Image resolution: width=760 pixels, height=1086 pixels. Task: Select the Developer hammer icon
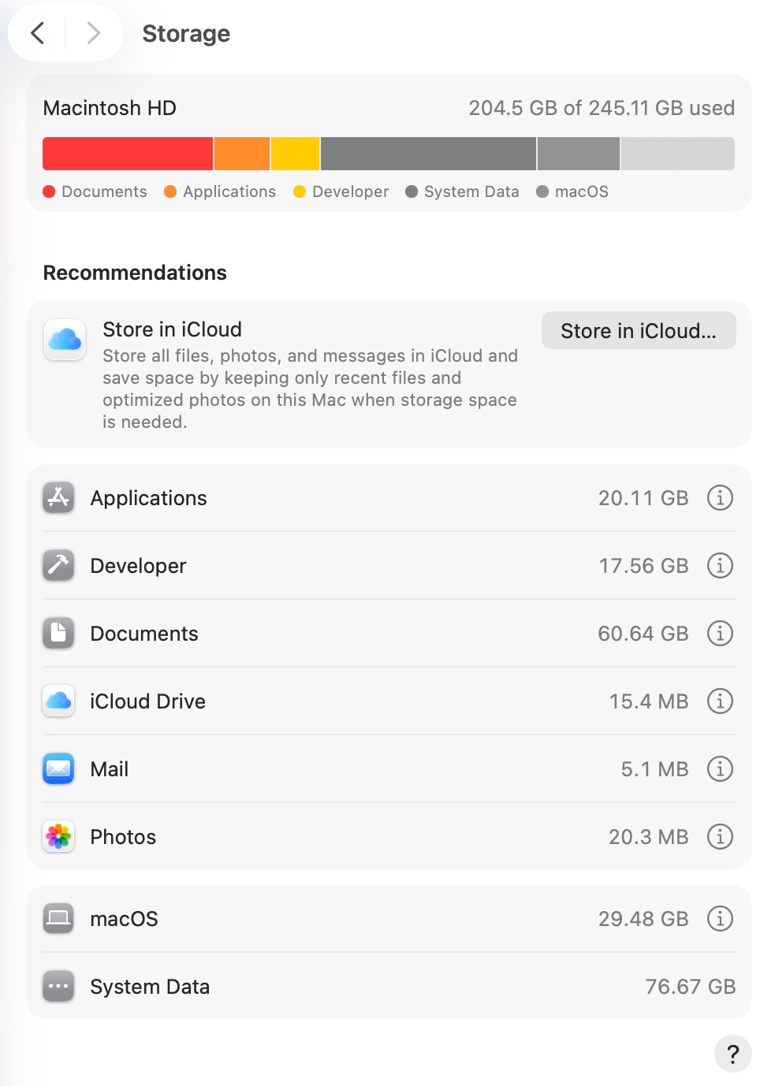pos(58,565)
